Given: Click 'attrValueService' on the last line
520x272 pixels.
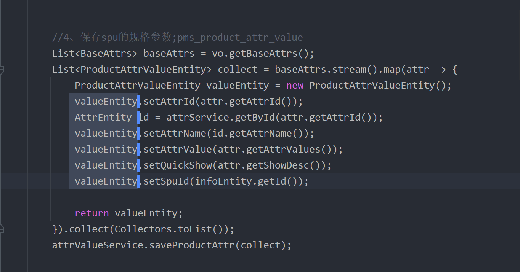Looking at the screenshot, I should click(98, 245).
